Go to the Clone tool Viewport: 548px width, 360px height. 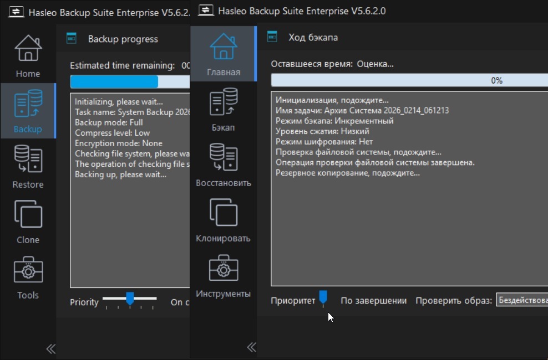[x=28, y=222]
